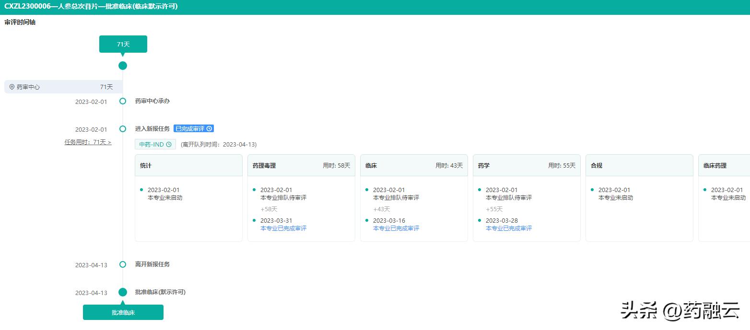This screenshot has width=750, height=330.
Task: Toggle the 离开新报任务 timeline circle
Action: 123,264
